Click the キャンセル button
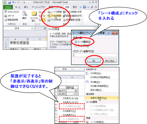 110,61
